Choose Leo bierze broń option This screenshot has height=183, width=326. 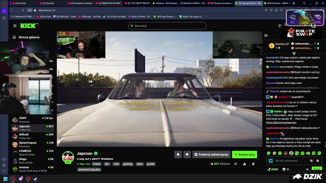click(185, 103)
